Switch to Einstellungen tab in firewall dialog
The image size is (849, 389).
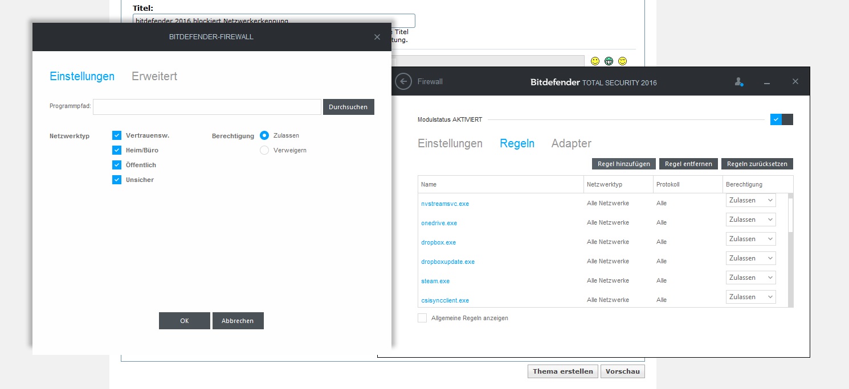point(82,76)
